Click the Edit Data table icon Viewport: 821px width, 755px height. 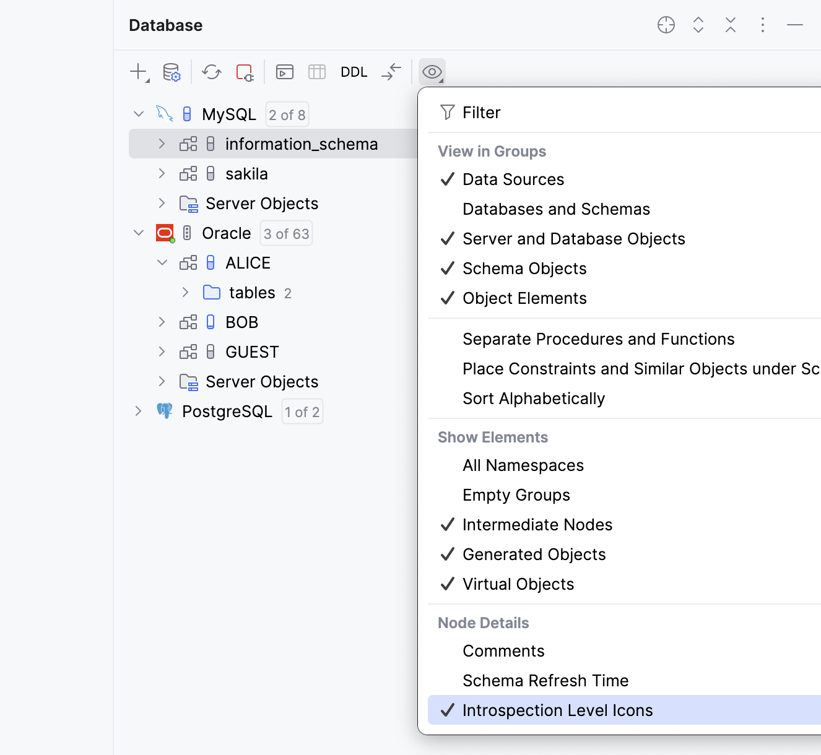tap(317, 72)
